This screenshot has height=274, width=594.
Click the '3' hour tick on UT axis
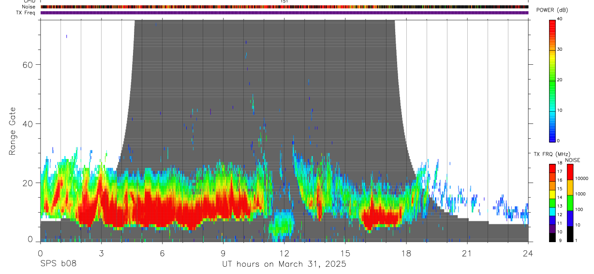pyautogui.click(x=101, y=253)
